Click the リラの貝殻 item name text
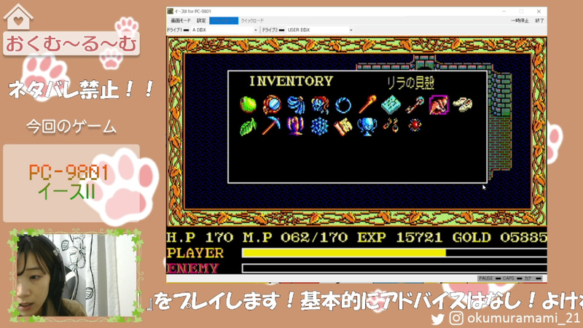Viewport: 583px width, 328px height. 411,82
